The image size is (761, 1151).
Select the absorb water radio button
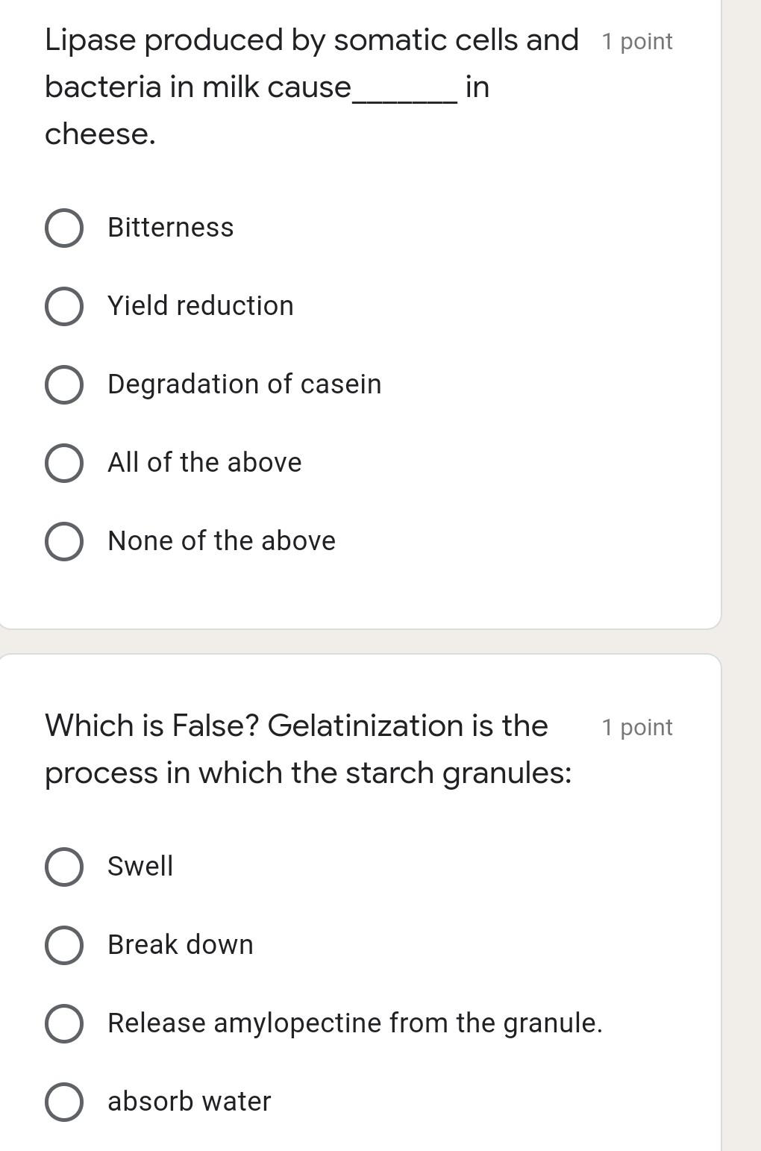point(64,1102)
